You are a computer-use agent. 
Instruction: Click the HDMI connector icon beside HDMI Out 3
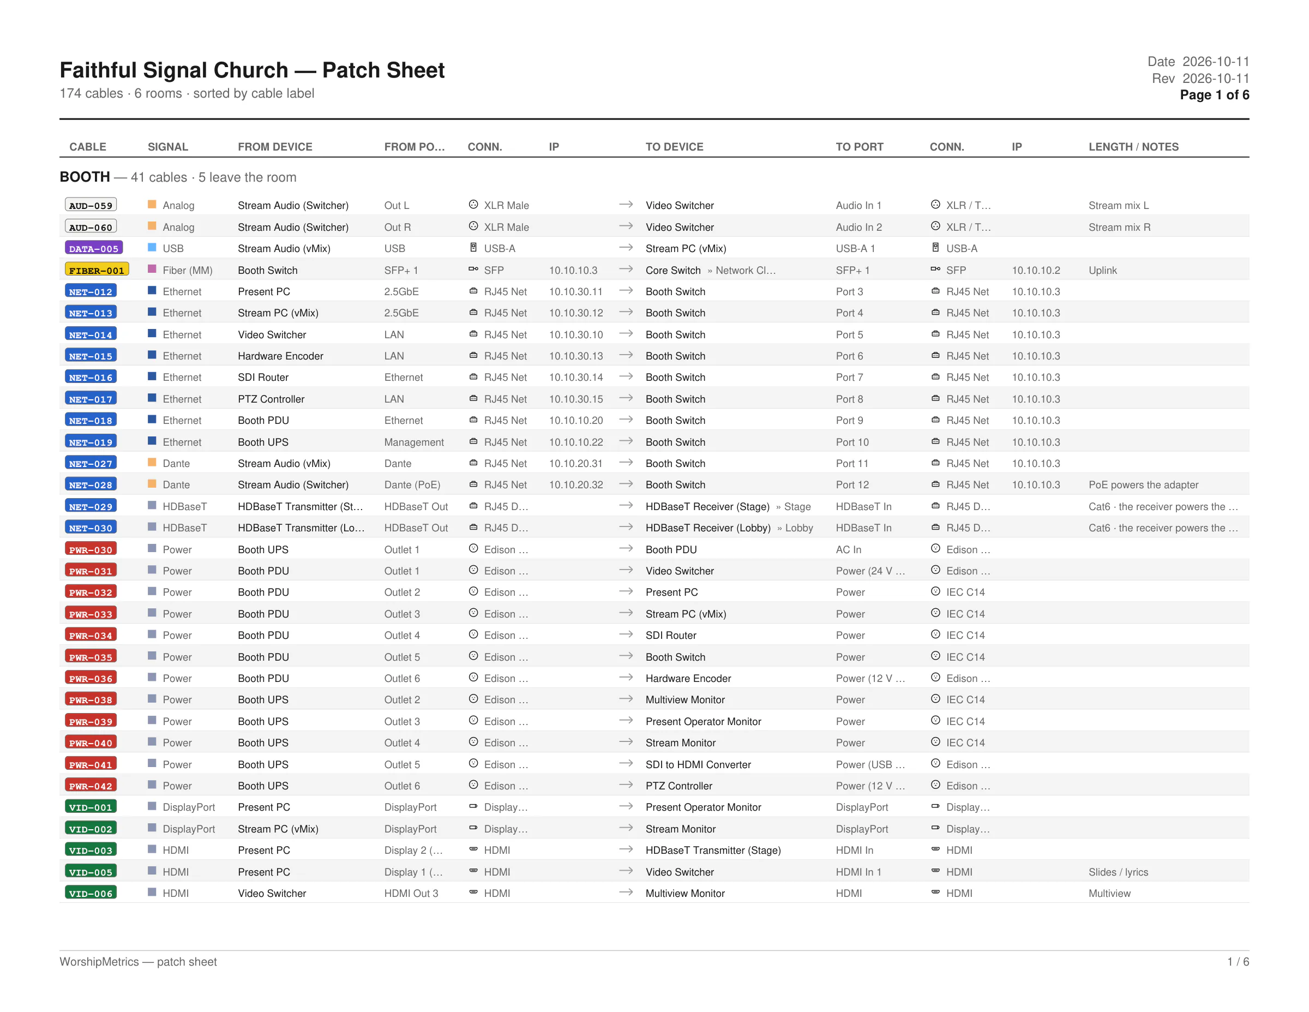point(473,892)
